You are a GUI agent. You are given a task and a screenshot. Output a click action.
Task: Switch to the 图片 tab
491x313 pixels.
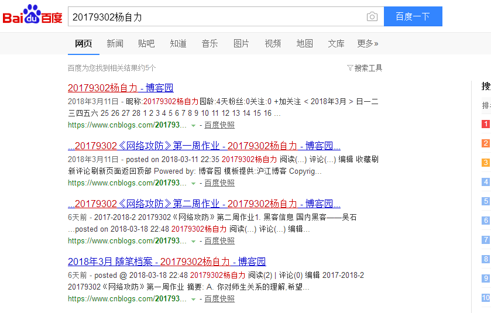[x=242, y=43]
